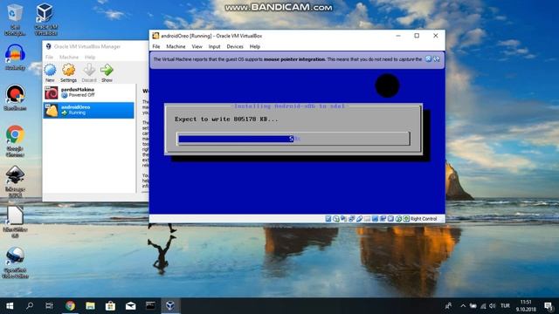Open Help menu of androidOreo VM window

(x=255, y=46)
